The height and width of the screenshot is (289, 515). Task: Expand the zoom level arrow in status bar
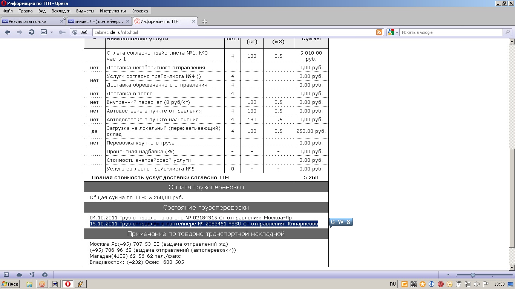[x=448, y=275]
